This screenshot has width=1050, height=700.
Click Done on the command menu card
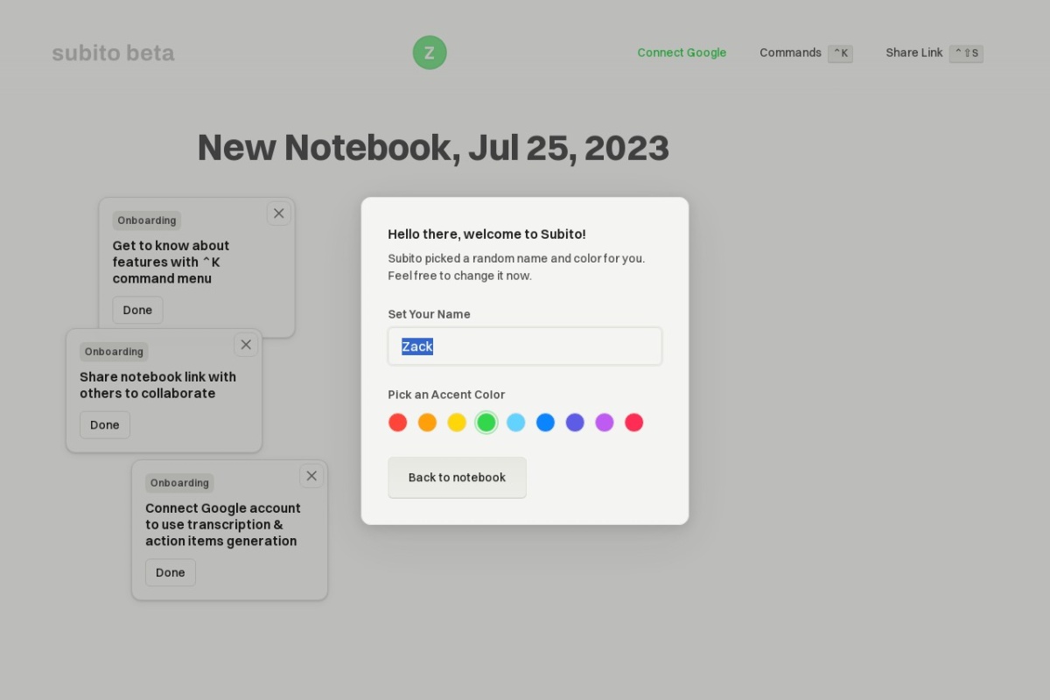click(137, 311)
